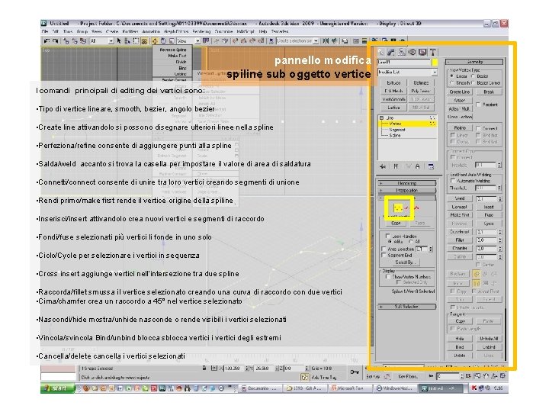Viewport: 549px width, 412px height.
Task: Expand the Interpolation rollout
Action: coord(407,190)
